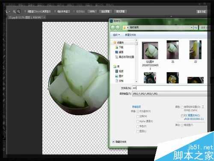The width and height of the screenshot is (214, 161).
Task: Click the fill screen button
Action: tap(120, 12)
